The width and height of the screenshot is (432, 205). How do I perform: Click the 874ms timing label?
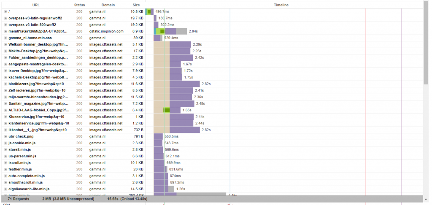pyautogui.click(x=175, y=176)
